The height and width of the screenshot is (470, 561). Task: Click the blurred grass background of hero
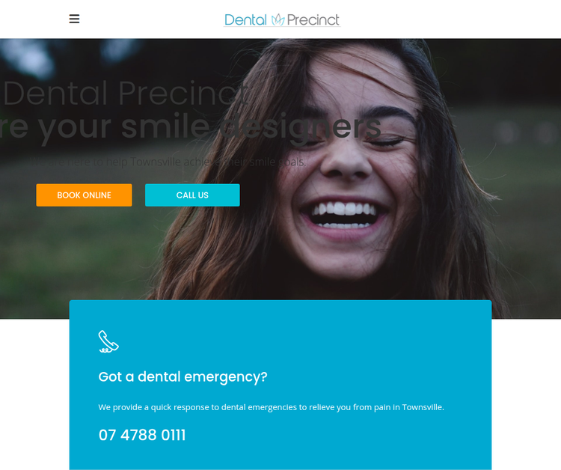pos(72,257)
